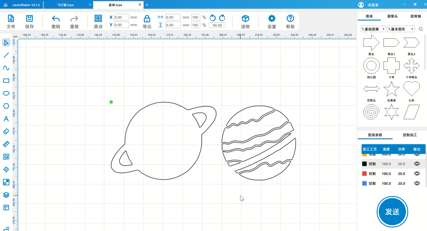Viewport: 427px width, 231px height.
Task: Select the straight line drawing tool
Action: 6,55
